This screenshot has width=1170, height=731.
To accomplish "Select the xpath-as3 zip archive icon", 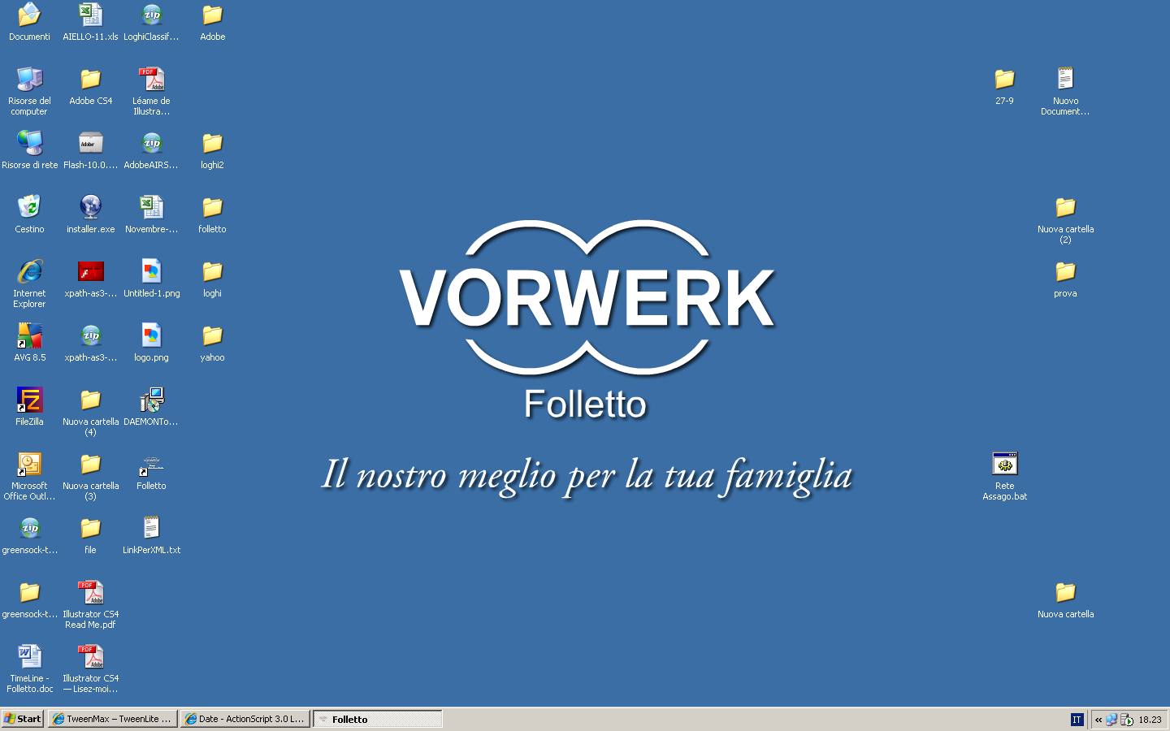I will tap(90, 335).
